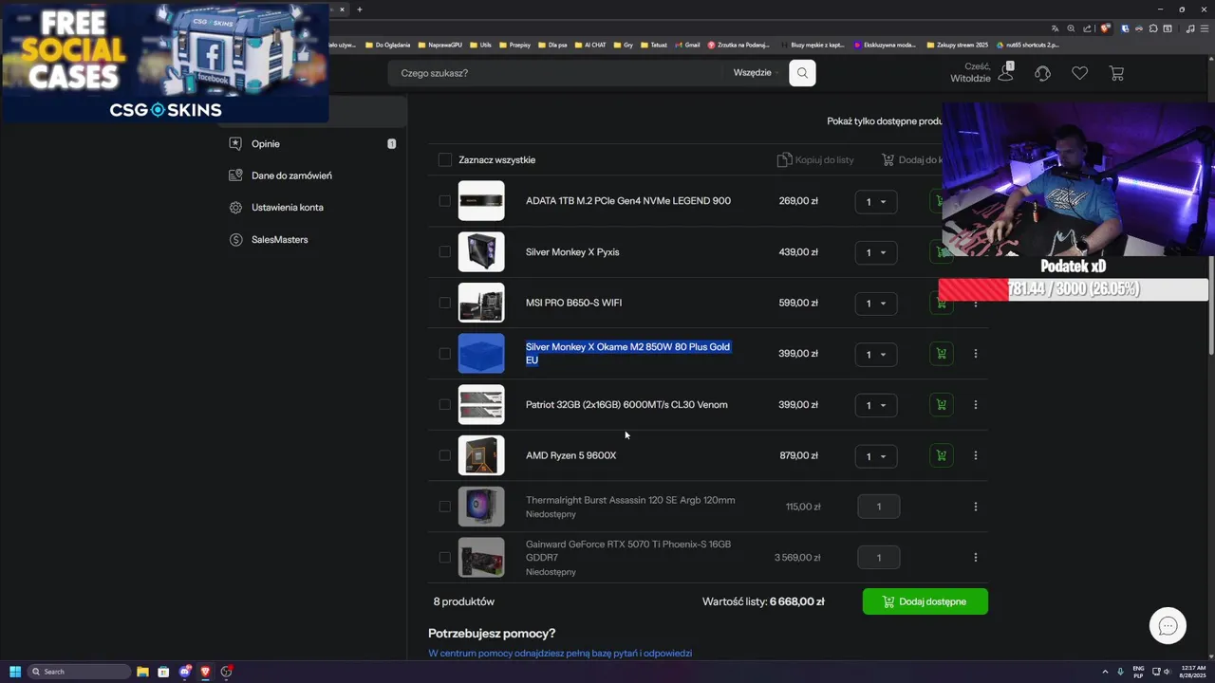Click the Opinie sidebar icon
Screen dimensions: 1215x683
click(235, 144)
